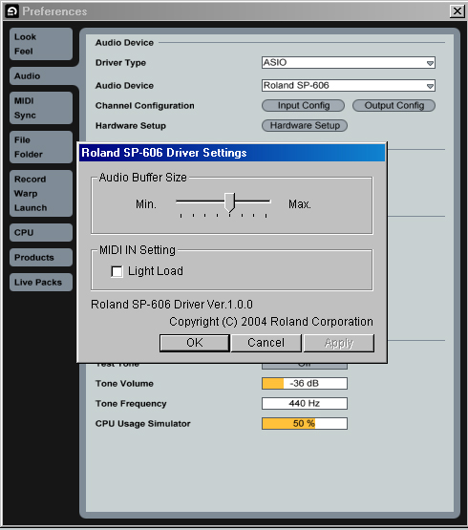
Task: Click the Tone Volume -36 dB slider
Action: 305,384
